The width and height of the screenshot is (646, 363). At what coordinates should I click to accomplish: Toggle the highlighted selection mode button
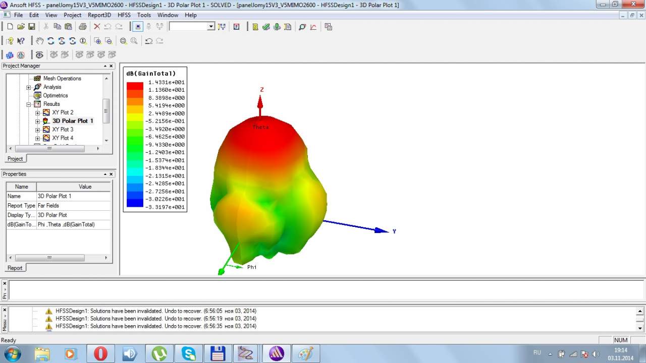137,27
